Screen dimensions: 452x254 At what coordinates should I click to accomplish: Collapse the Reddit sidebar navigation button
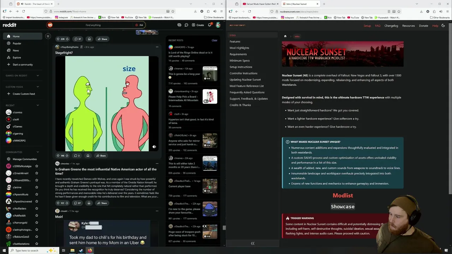(x=48, y=36)
